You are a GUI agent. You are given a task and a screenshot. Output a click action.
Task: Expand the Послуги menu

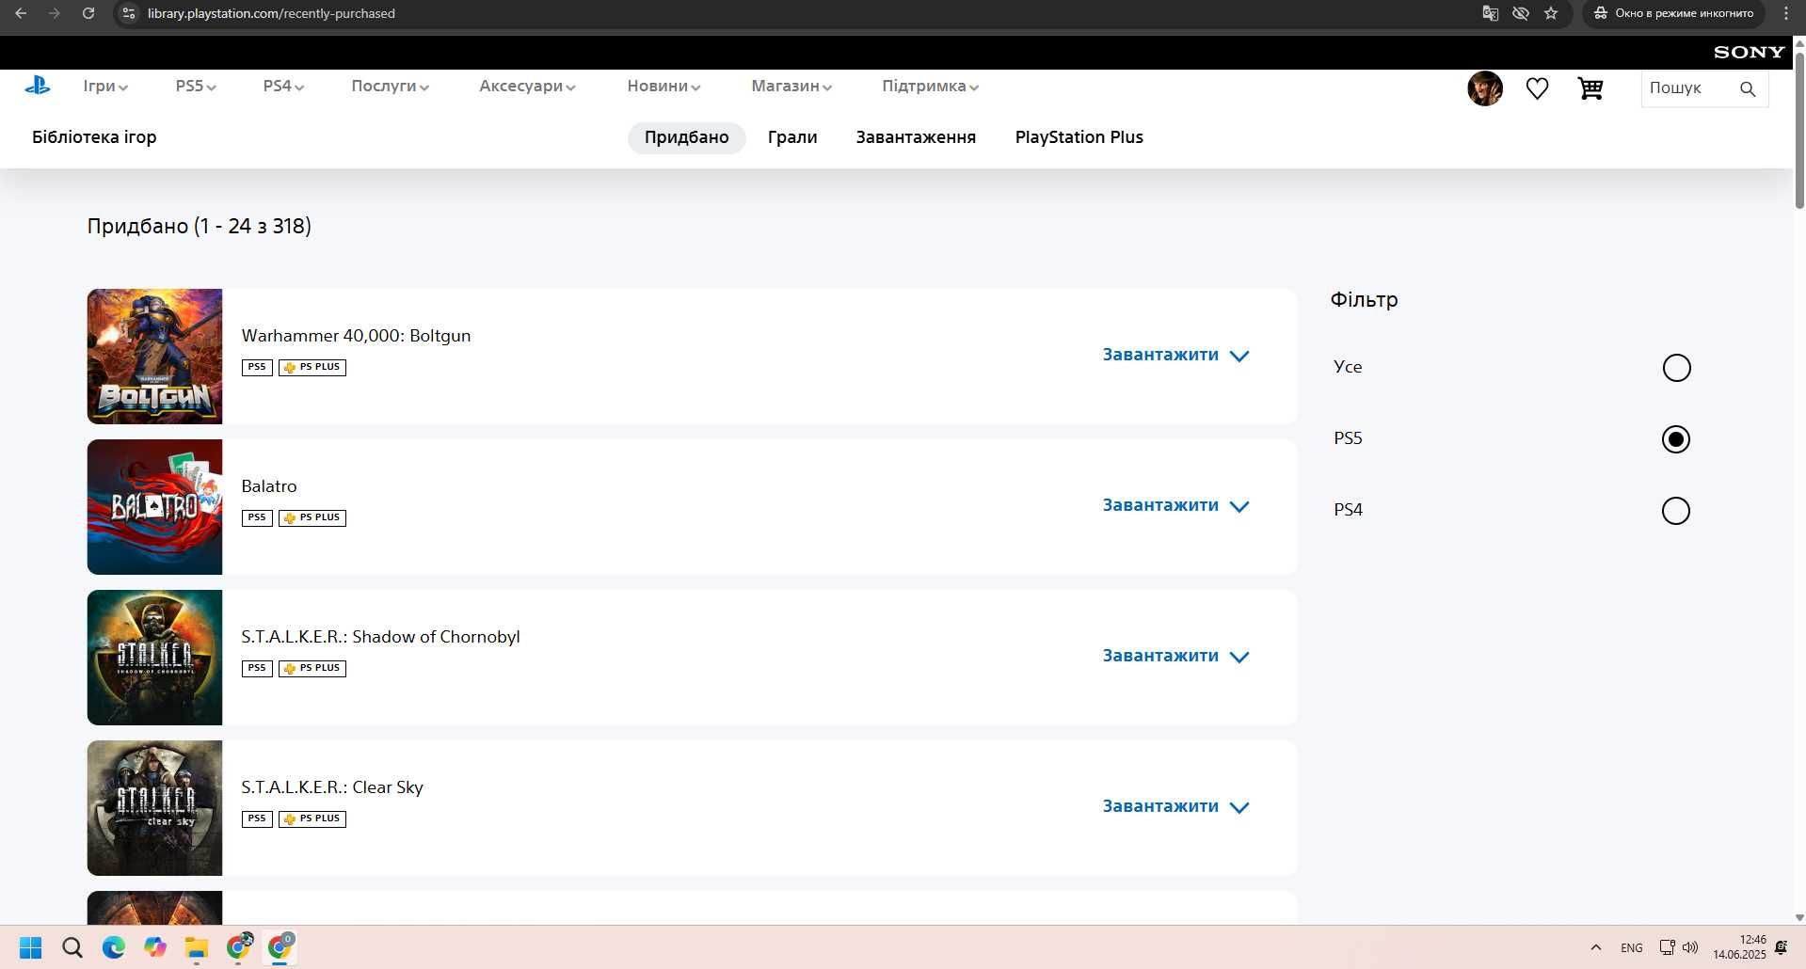tap(391, 86)
